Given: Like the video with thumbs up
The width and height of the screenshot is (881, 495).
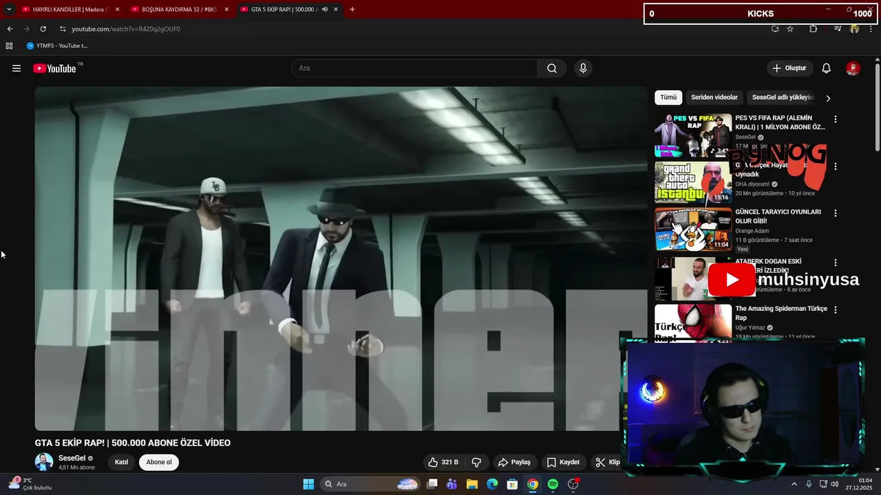Looking at the screenshot, I should (443, 462).
